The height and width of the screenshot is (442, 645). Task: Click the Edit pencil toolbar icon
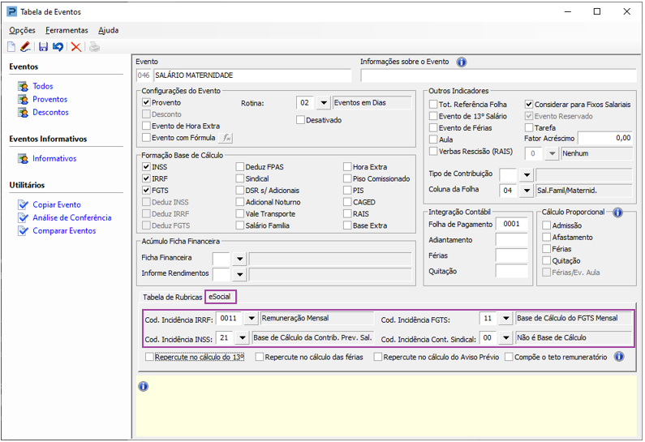pyautogui.click(x=25, y=47)
